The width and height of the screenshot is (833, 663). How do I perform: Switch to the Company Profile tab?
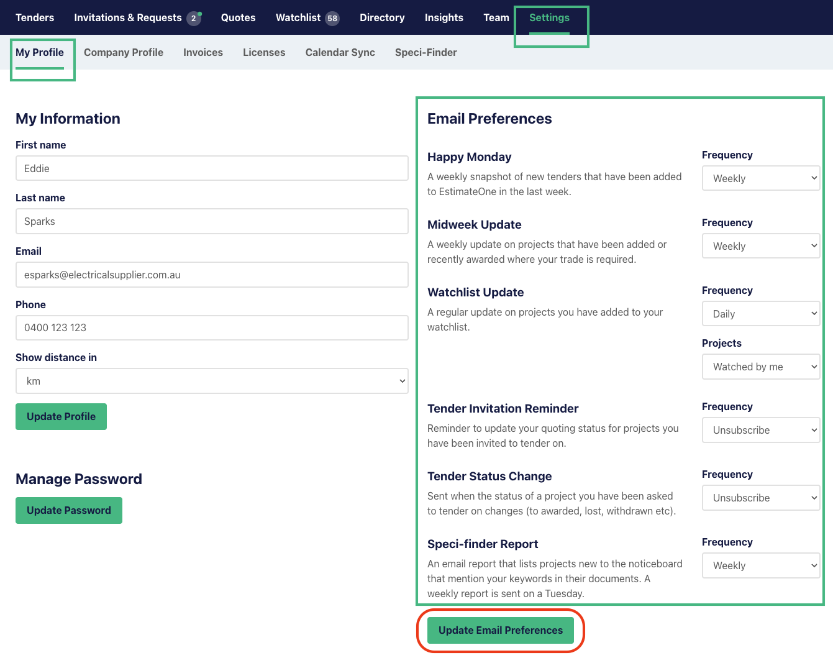pyautogui.click(x=124, y=52)
